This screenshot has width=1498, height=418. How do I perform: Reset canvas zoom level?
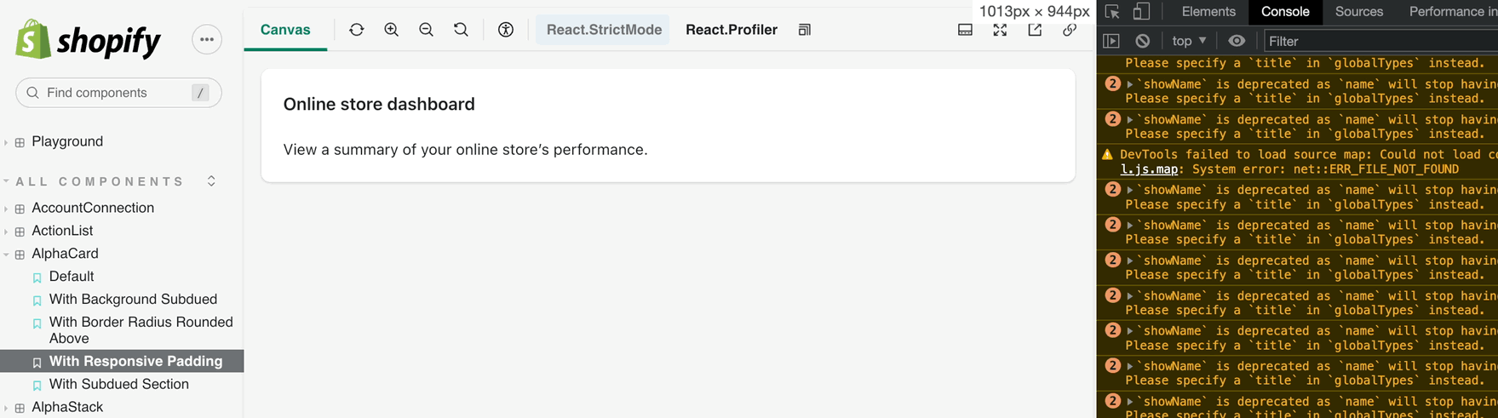[461, 30]
